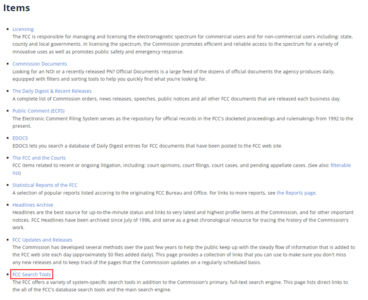Screen dimensions: 368x300
Task: Click the text 'The FCC offers a variety of system-specific'
Action: pos(59,282)
